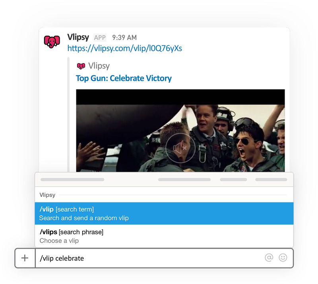Click the Vlipsy elephant avatar
This screenshot has height=284, width=318.
[x=52, y=41]
